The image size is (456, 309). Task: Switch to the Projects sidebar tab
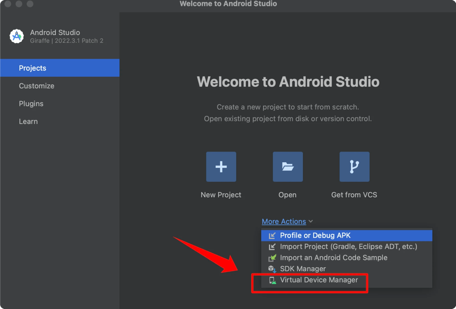(60, 68)
